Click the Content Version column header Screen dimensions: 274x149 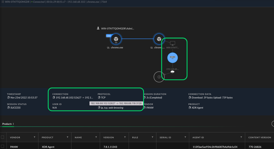tap(260, 137)
